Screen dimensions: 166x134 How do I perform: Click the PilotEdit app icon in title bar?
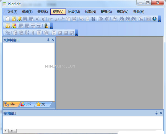point(4,4)
